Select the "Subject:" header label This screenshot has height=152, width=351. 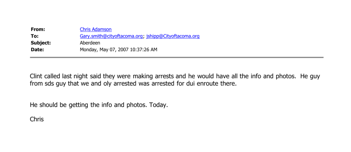point(41,43)
